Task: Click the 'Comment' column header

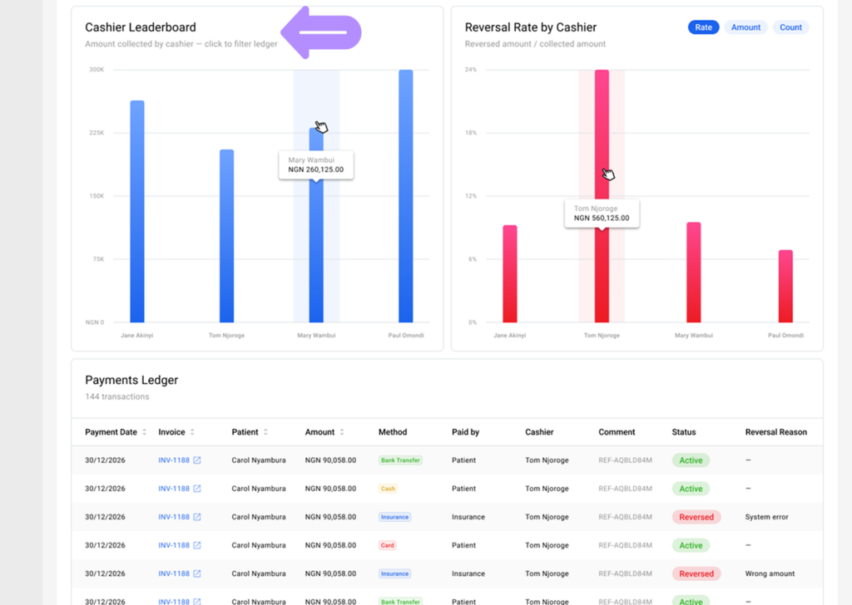Action: tap(617, 432)
